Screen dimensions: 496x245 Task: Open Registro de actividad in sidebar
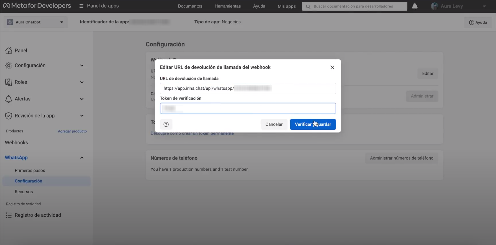point(38,215)
